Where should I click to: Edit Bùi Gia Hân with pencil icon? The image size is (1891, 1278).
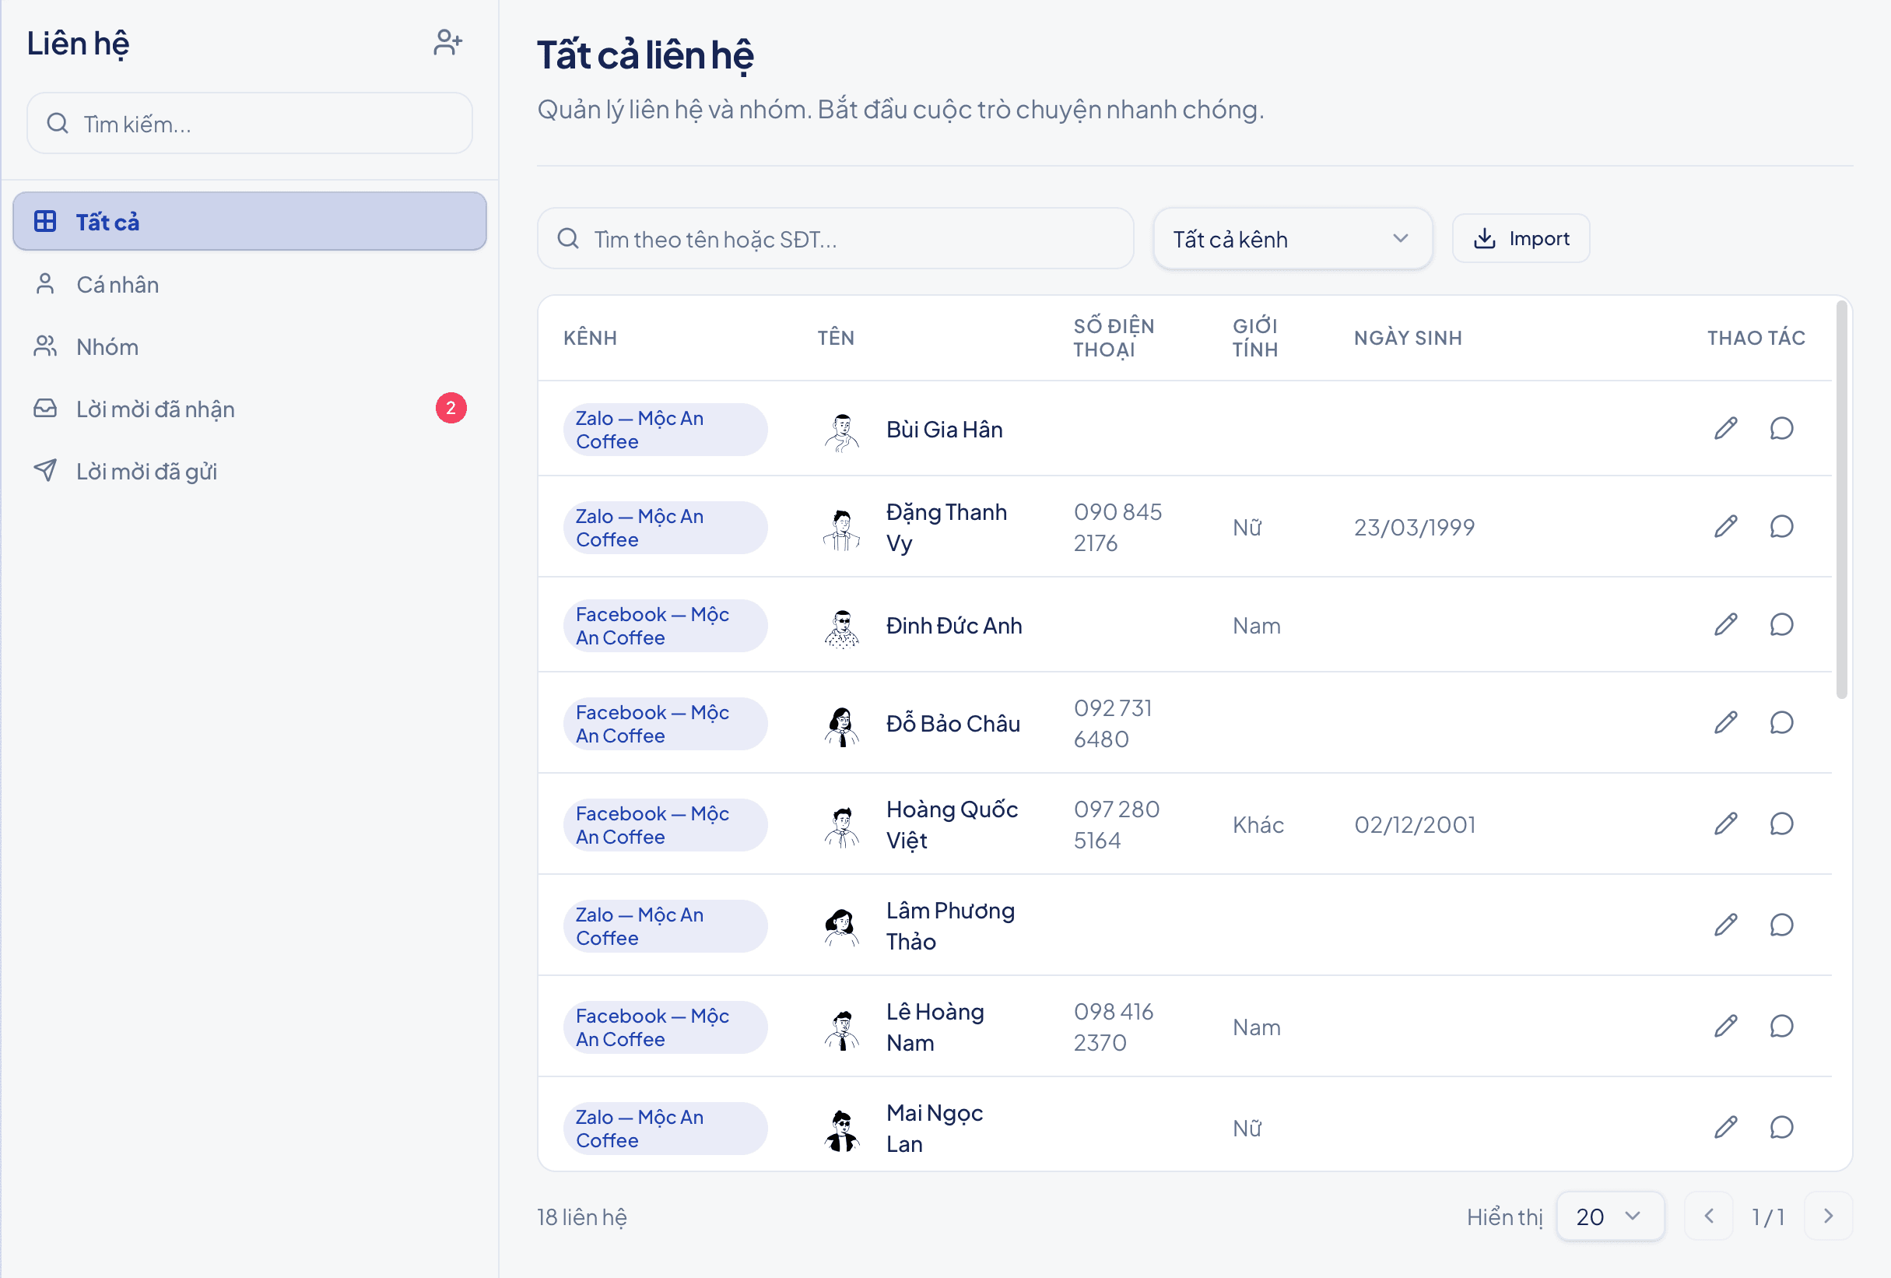tap(1726, 428)
